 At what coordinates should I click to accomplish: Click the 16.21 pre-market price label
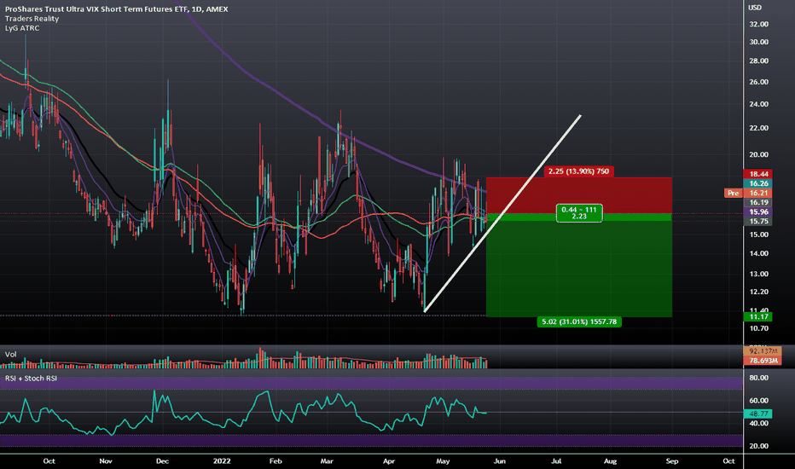(x=758, y=194)
